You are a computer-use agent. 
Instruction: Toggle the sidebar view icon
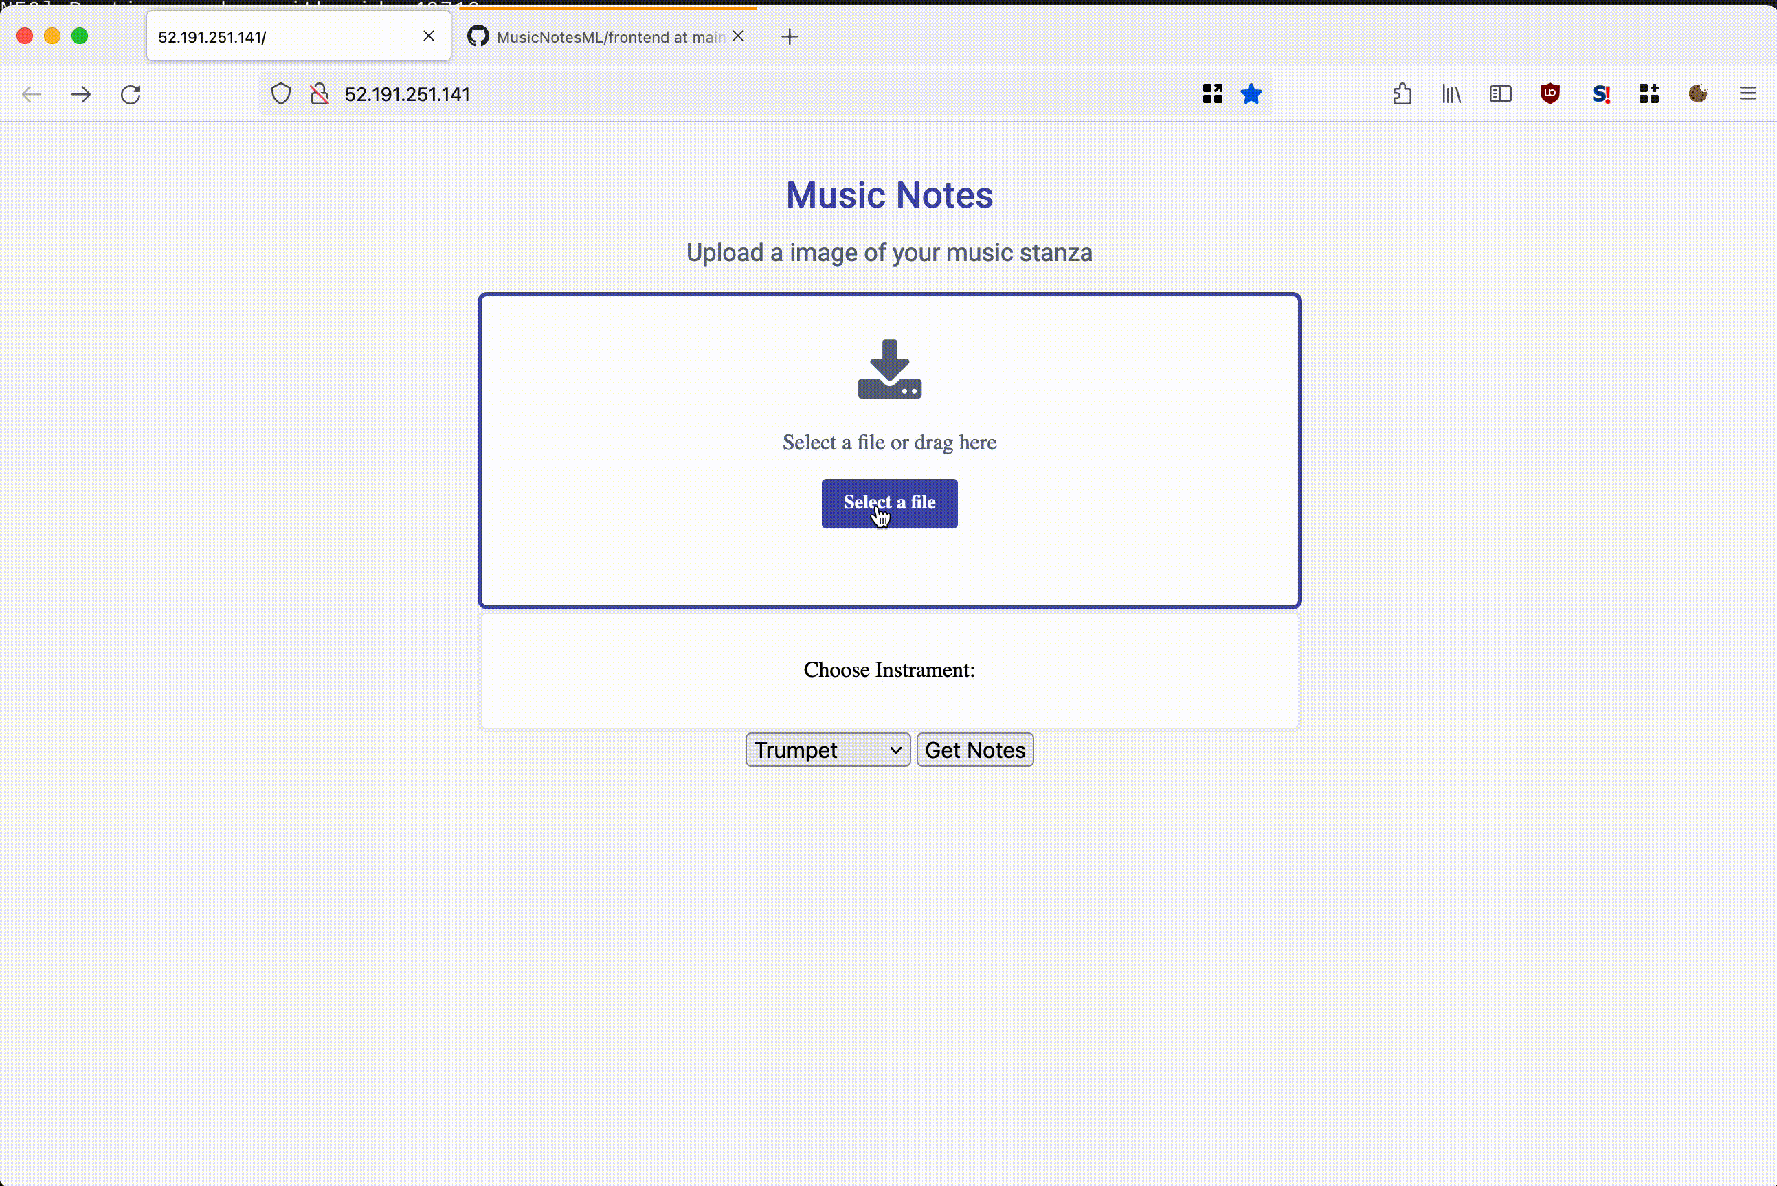[x=1500, y=95]
